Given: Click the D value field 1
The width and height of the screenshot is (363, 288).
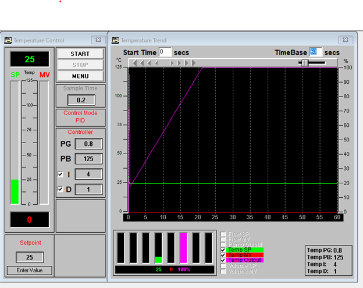Looking at the screenshot, I should 88,189.
